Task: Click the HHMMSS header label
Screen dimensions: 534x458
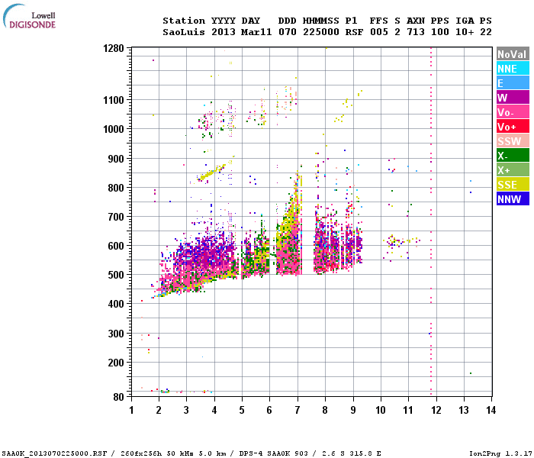Action: tap(321, 21)
